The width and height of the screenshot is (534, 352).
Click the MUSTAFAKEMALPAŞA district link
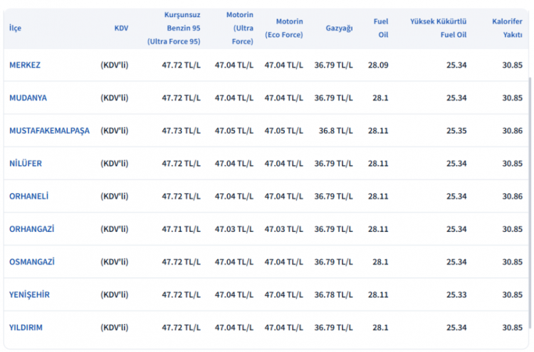[x=49, y=131]
